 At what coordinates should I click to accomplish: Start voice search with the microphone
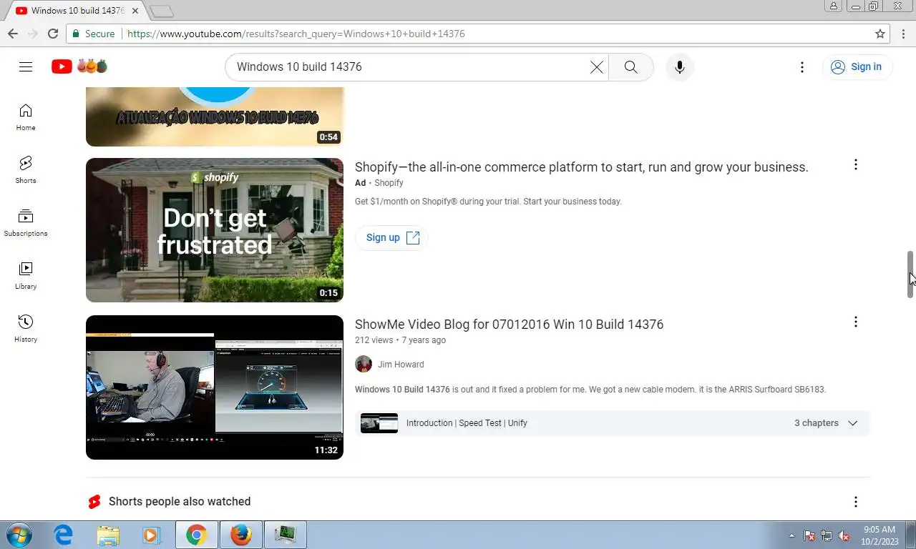point(680,66)
